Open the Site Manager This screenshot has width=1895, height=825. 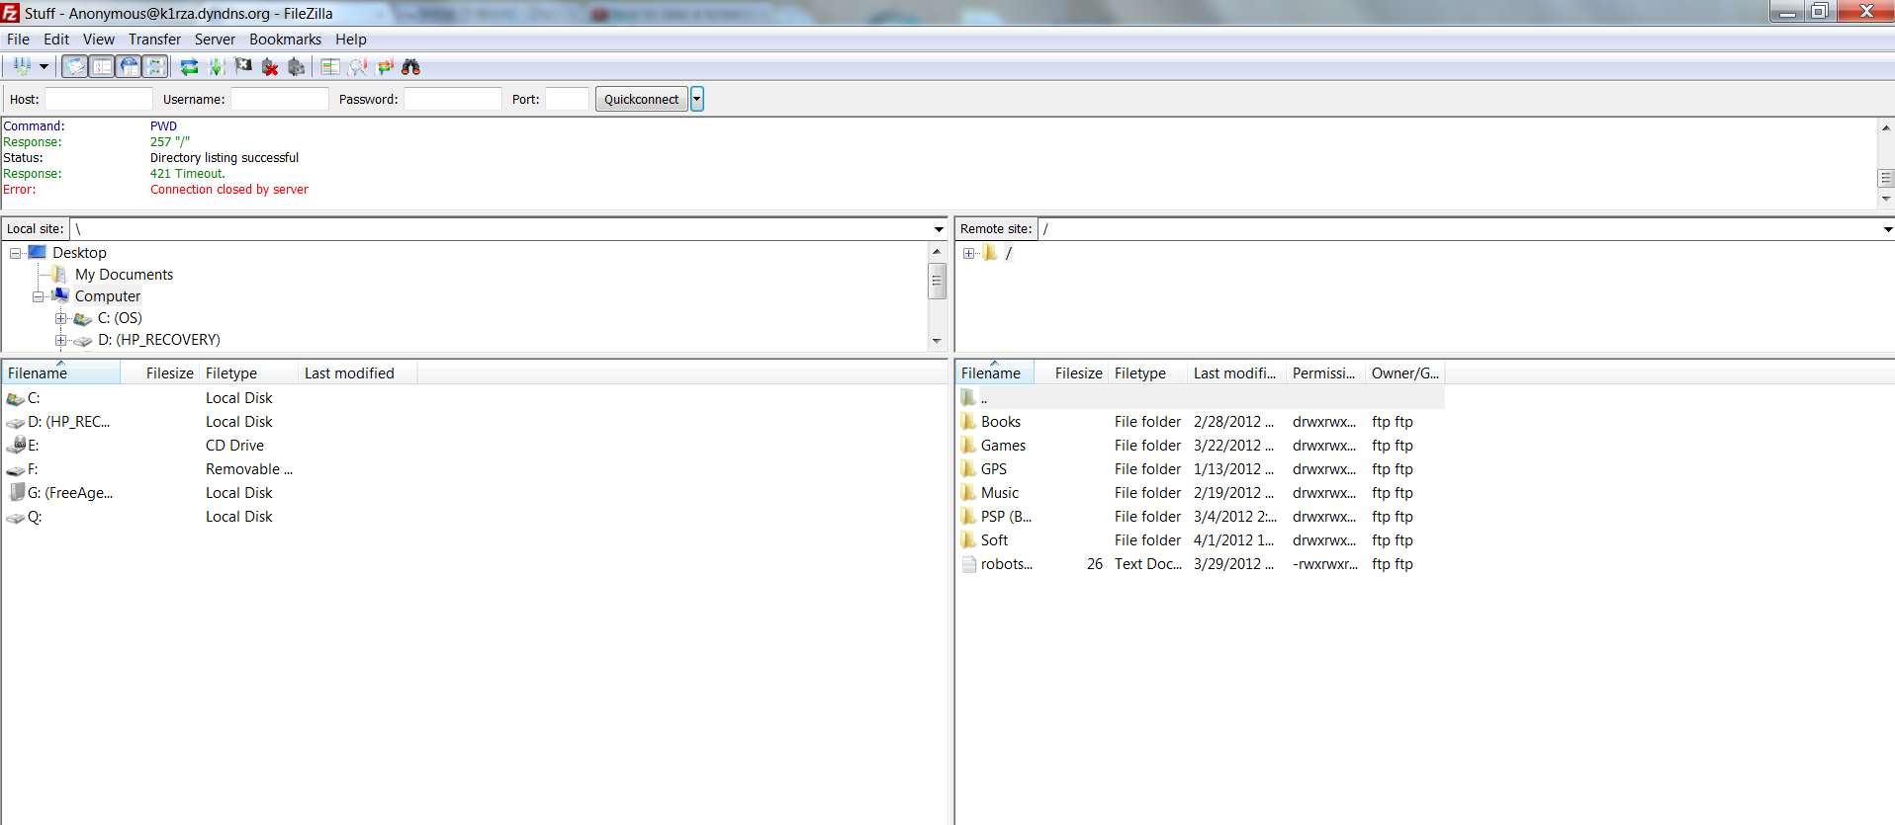(x=22, y=66)
